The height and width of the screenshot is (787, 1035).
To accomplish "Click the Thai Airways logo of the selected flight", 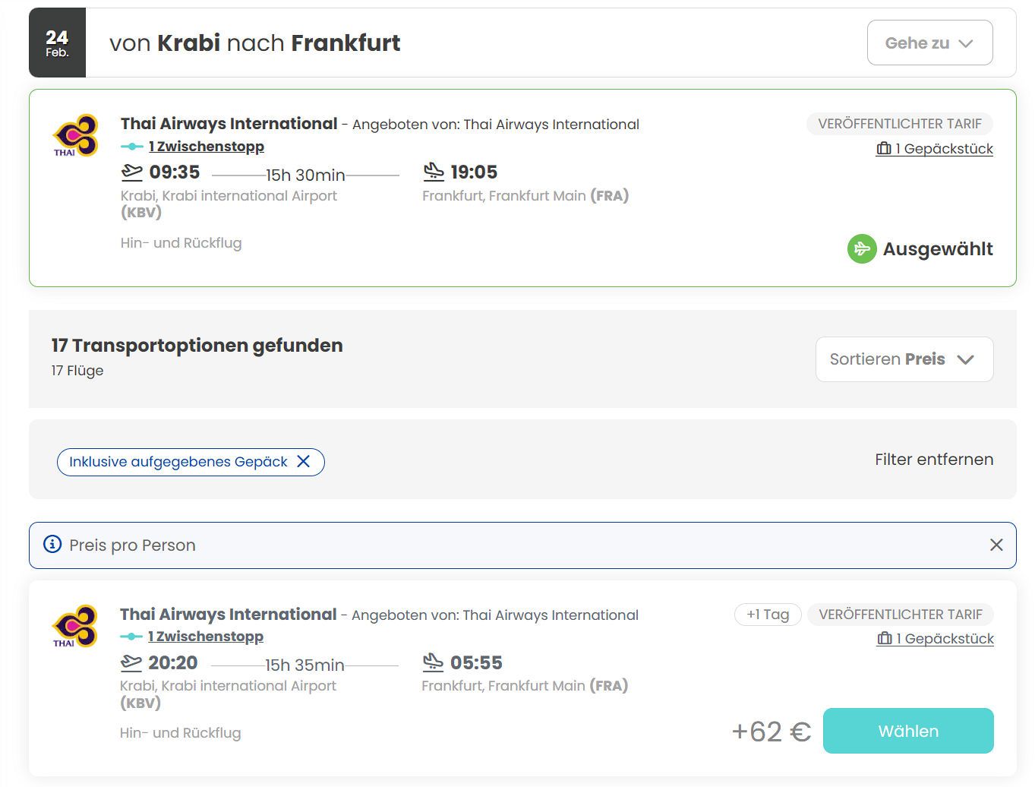I will 75,135.
